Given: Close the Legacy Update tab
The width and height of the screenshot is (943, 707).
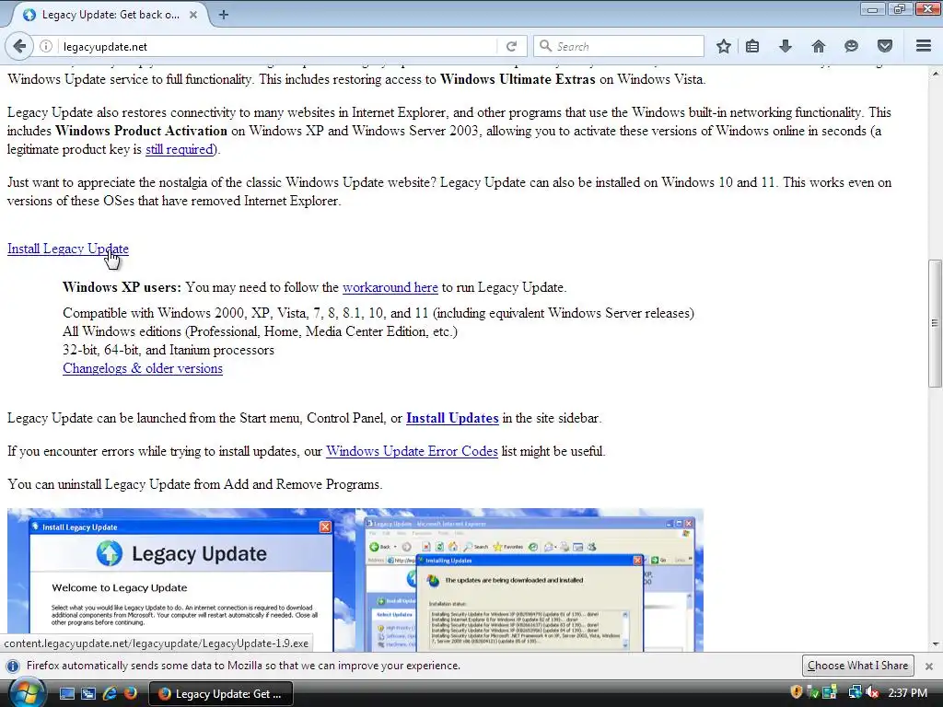Looking at the screenshot, I should pyautogui.click(x=193, y=15).
